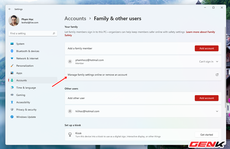Go to Privacy & security
The height and width of the screenshot is (149, 230).
pyautogui.click(x=33, y=110)
